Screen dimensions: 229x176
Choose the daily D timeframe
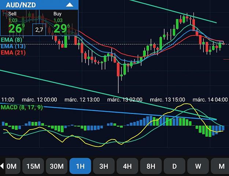[x=174, y=166]
